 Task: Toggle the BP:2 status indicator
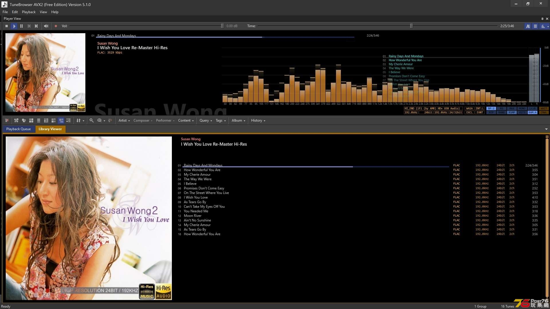coord(491,108)
